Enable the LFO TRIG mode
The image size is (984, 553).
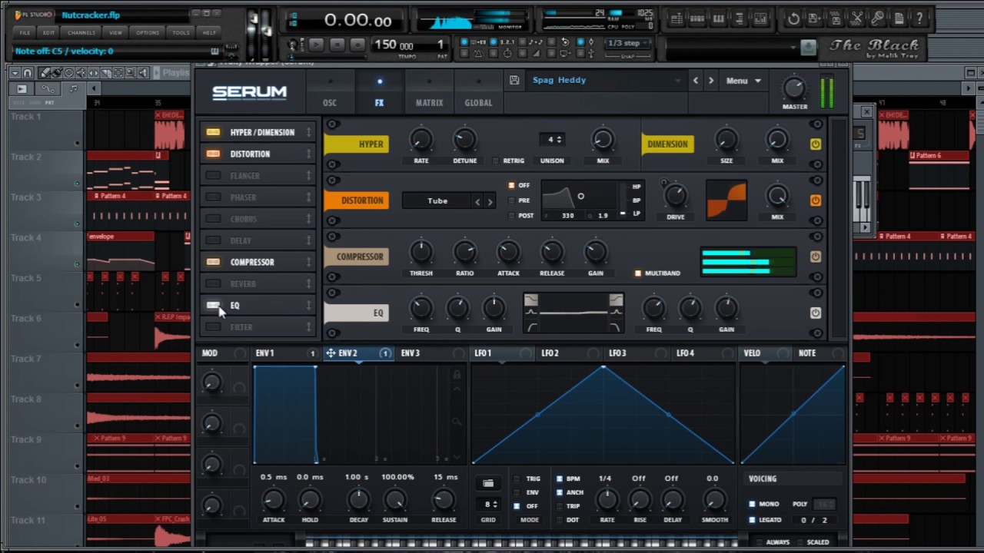click(x=517, y=478)
